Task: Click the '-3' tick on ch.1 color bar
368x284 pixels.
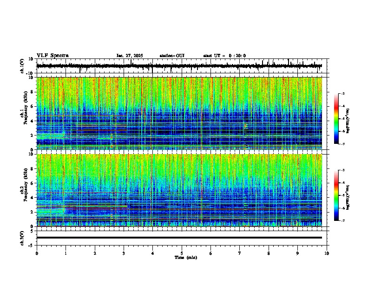Action: tap(343, 93)
